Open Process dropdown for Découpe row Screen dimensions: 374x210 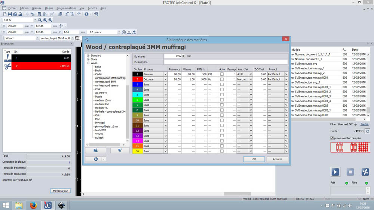point(165,79)
